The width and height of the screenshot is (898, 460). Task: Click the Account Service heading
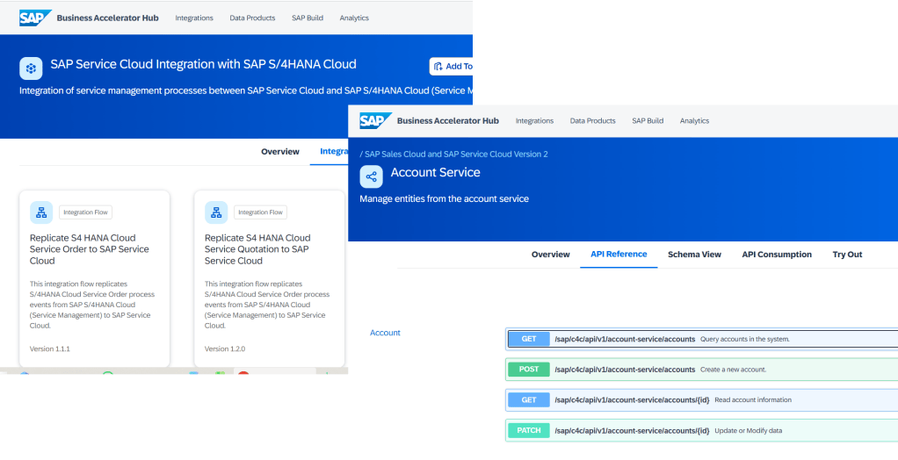435,172
